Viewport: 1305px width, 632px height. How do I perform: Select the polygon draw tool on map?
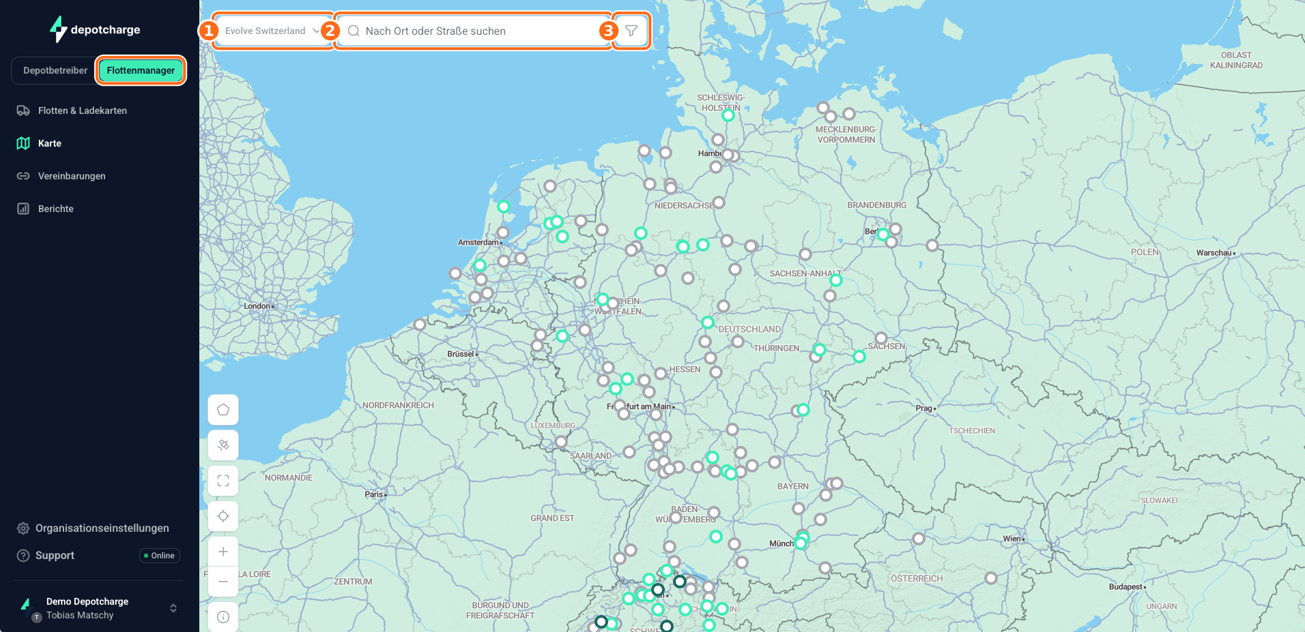(x=223, y=410)
